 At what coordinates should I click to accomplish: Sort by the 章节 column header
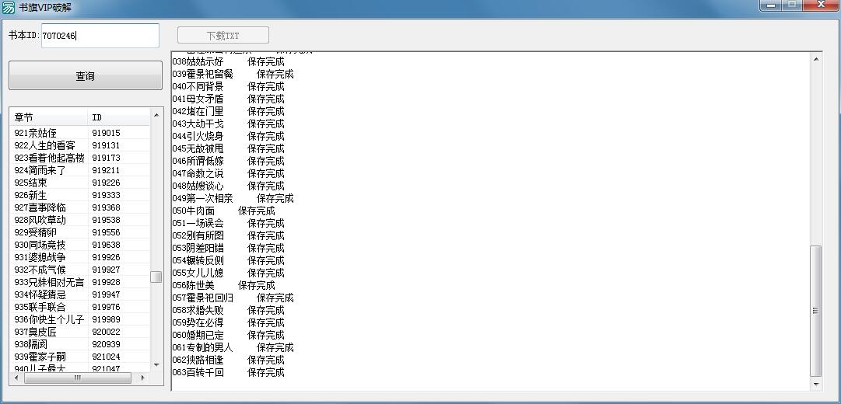(48, 117)
